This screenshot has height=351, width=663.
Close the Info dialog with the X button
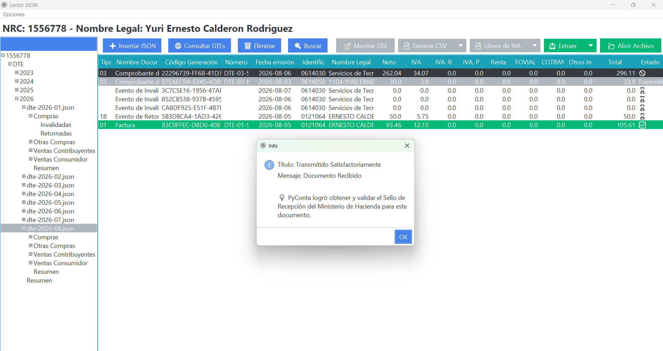point(407,146)
